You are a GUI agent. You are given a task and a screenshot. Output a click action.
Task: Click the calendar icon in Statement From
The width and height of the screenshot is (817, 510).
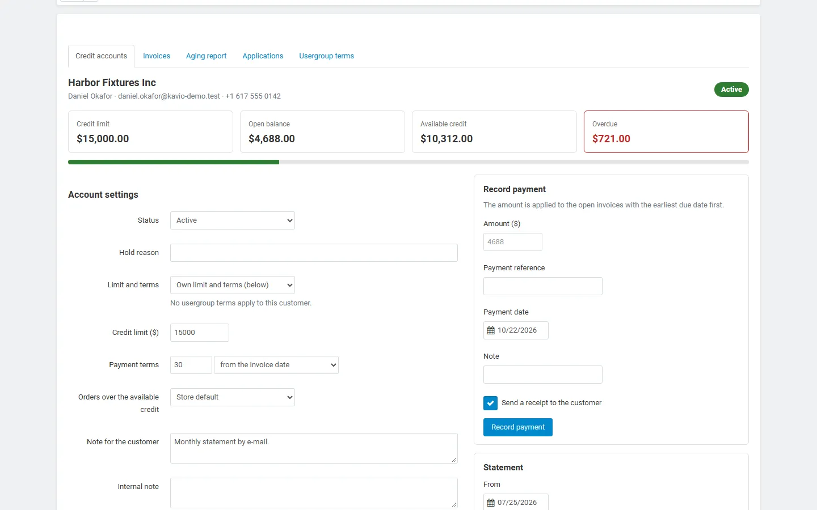point(491,503)
